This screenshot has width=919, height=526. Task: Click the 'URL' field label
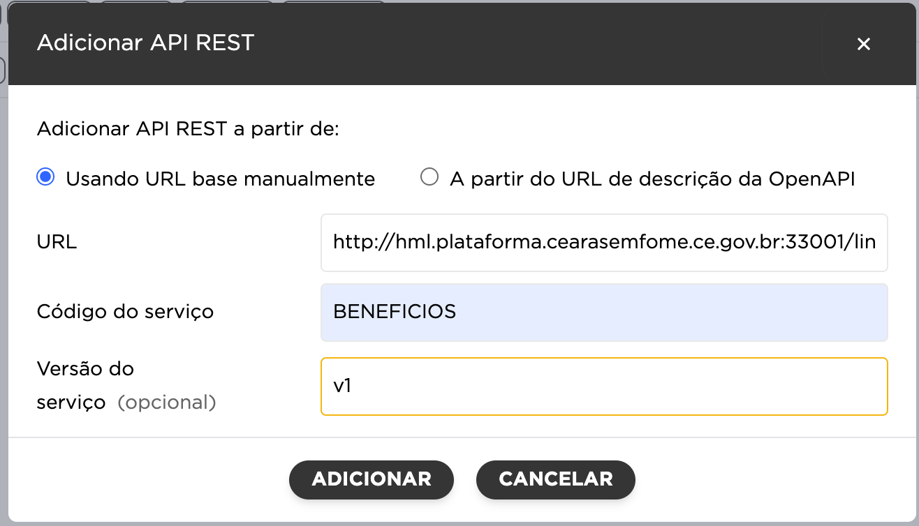click(x=57, y=242)
